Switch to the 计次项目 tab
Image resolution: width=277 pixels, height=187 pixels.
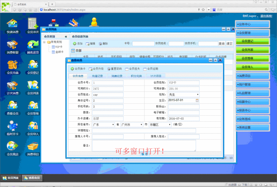tap(156, 76)
